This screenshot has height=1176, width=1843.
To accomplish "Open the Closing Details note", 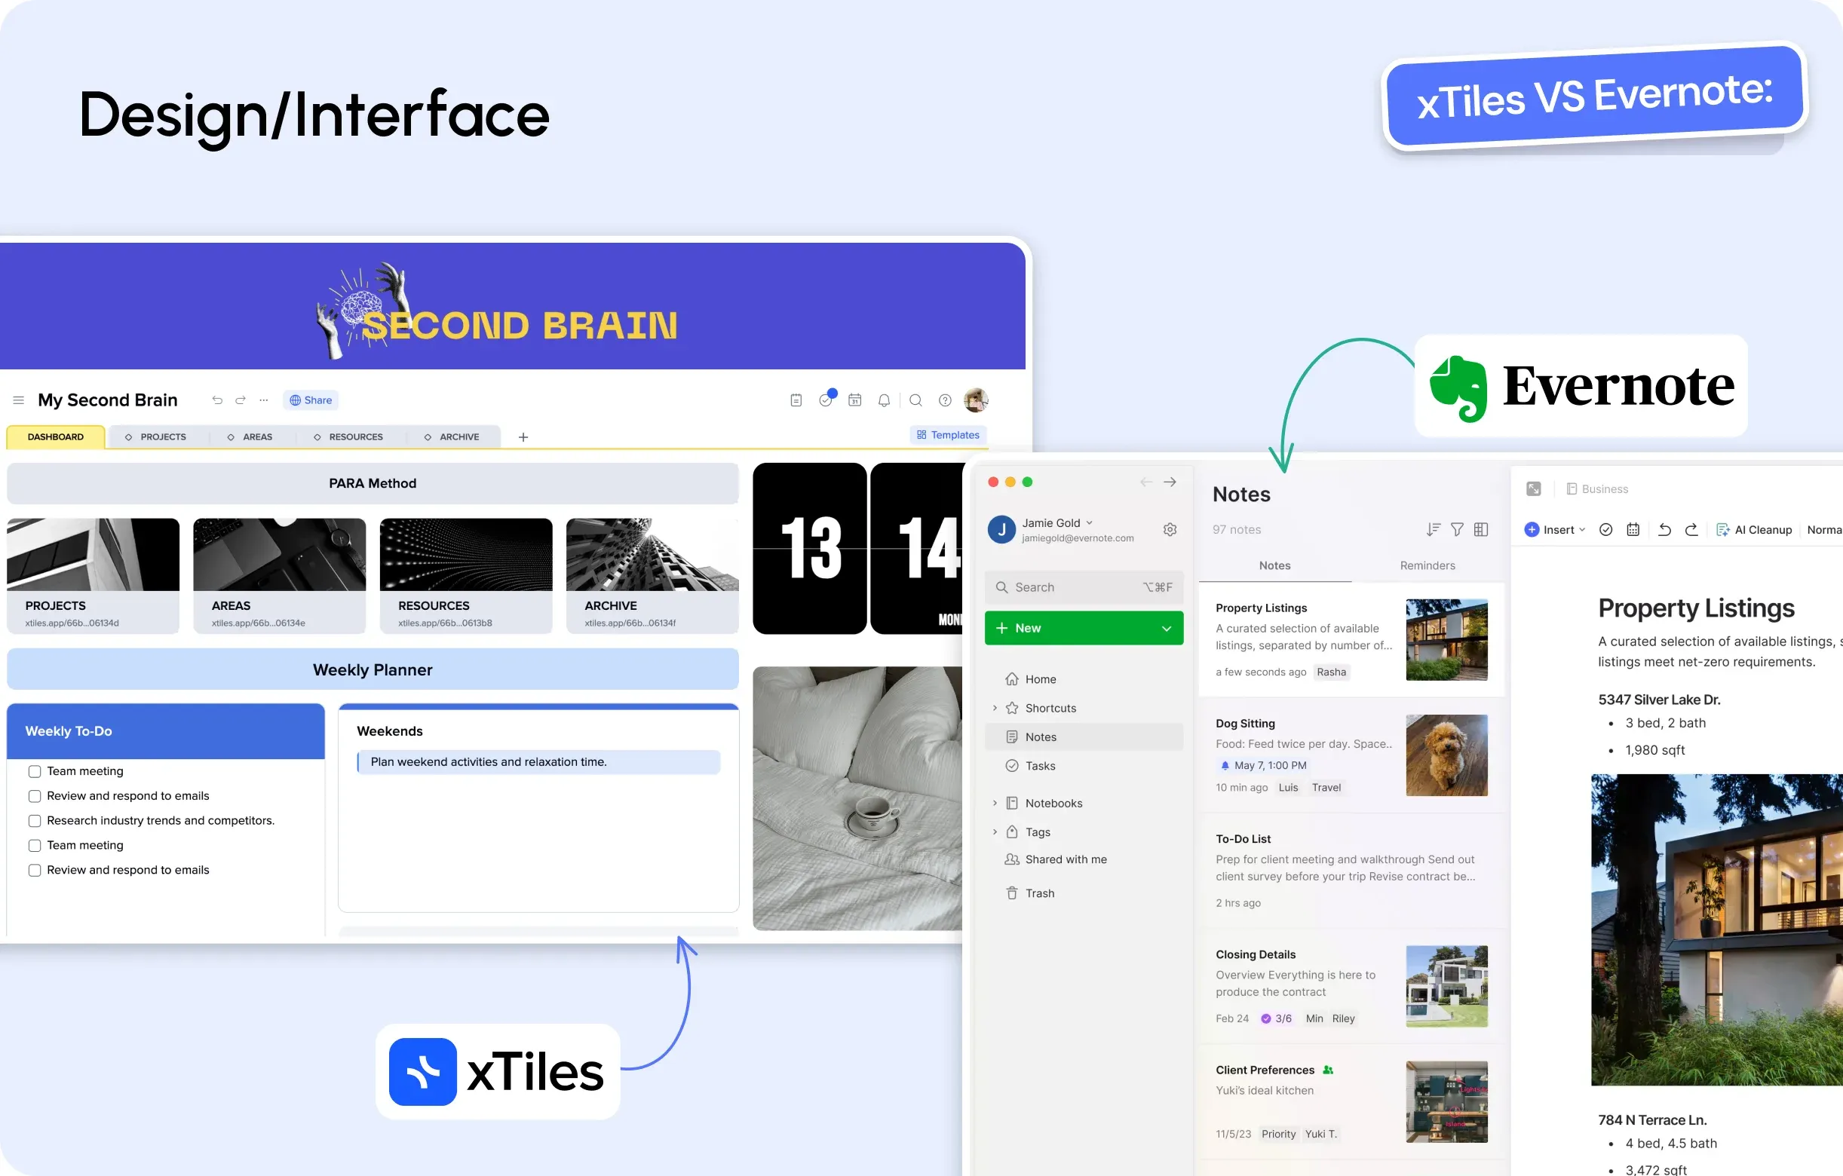I will [x=1351, y=985].
